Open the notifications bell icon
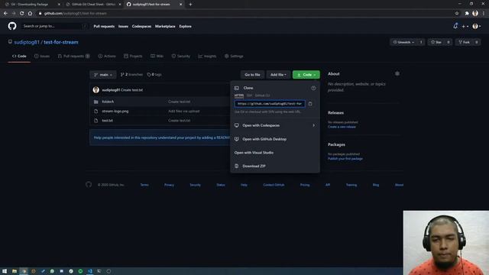The height and width of the screenshot is (275, 489). pos(455,26)
